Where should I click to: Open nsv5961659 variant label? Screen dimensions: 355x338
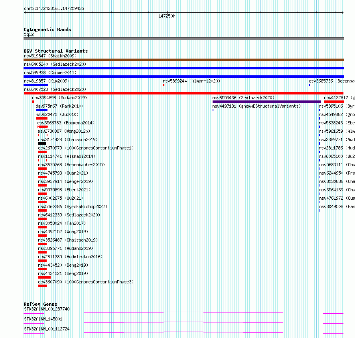click(337, 131)
